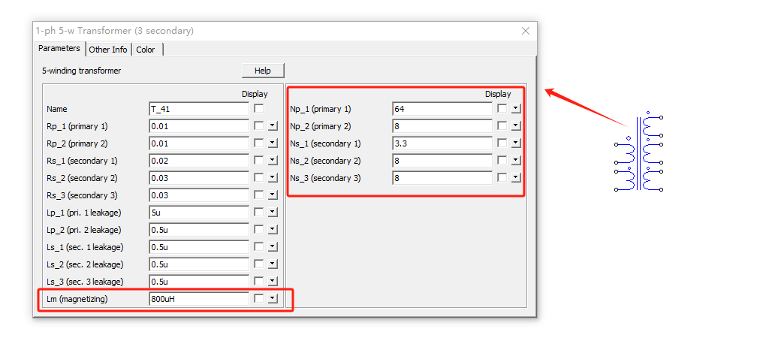The width and height of the screenshot is (769, 341).
Task: Tick Display checkbox for Rs_1 (secondary 1)
Action: point(258,161)
